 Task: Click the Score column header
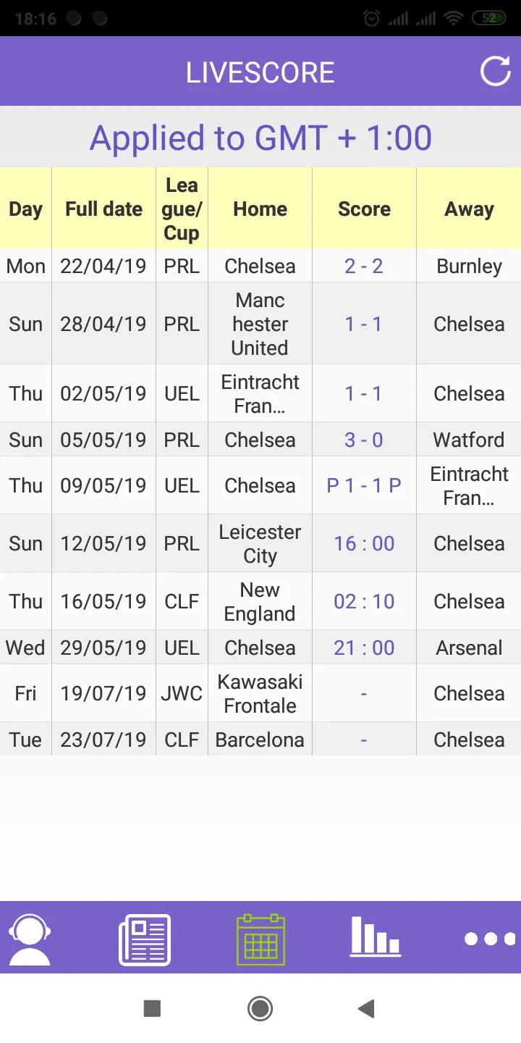coord(364,209)
